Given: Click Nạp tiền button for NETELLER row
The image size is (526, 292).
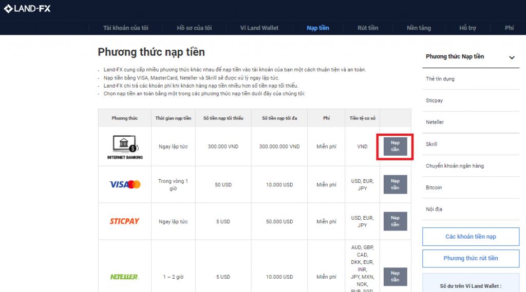Looking at the screenshot, I should [x=395, y=277].
